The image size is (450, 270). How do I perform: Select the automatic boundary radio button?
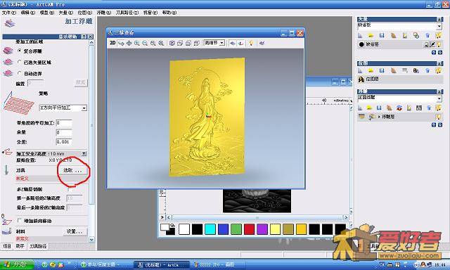[x=20, y=73]
